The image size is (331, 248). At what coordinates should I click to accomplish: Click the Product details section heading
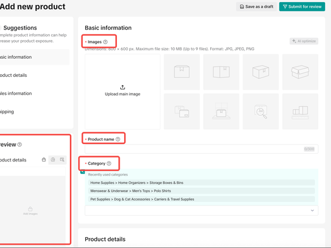point(105,239)
